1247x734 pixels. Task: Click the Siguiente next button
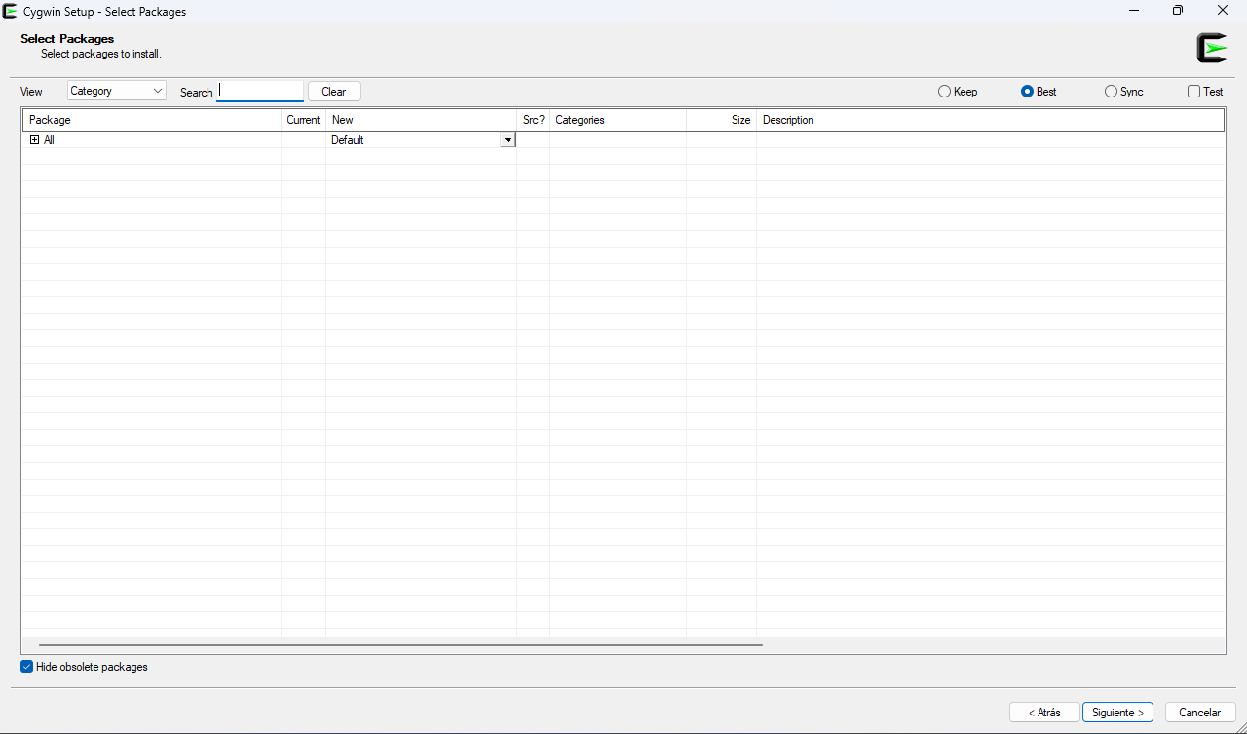(1117, 713)
